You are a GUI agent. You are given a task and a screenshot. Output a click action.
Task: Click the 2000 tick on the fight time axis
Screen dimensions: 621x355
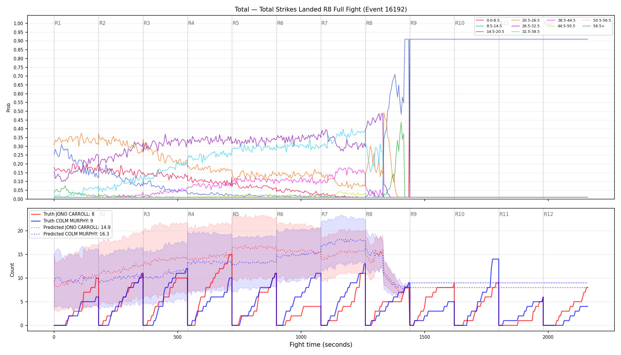(x=548, y=337)
